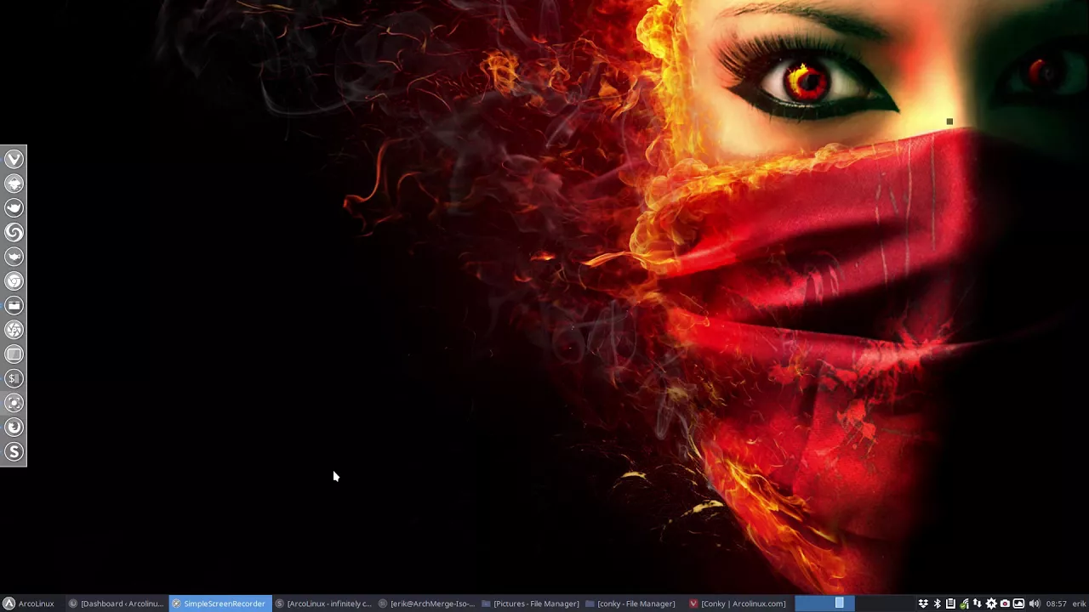Switch to second workspace in pager
This screenshot has height=612, width=1089.
(884, 603)
